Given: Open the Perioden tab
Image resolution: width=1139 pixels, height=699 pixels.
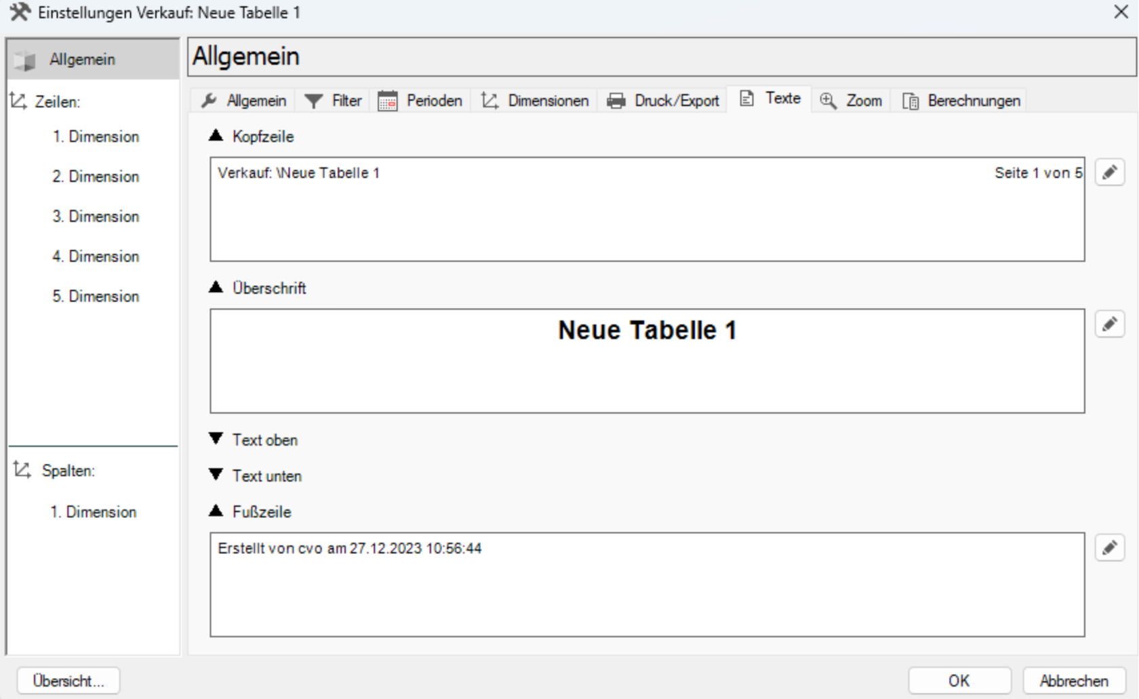Looking at the screenshot, I should [420, 101].
